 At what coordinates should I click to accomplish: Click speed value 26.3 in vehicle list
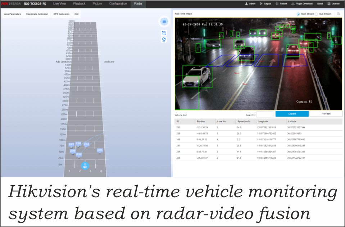[x=239, y=133]
